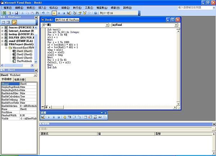Click the Break (pause) icon in the Standard toolbar
The width and height of the screenshot is (216, 156).
[59, 13]
